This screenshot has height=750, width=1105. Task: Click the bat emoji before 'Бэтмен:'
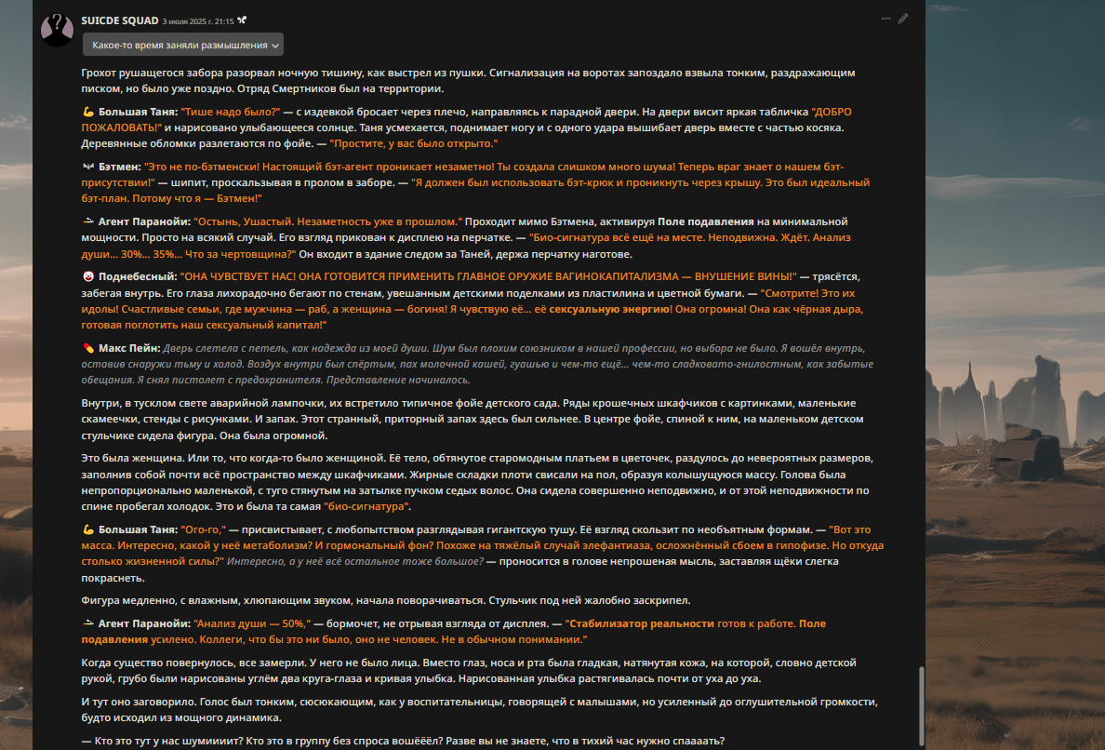[x=88, y=167]
